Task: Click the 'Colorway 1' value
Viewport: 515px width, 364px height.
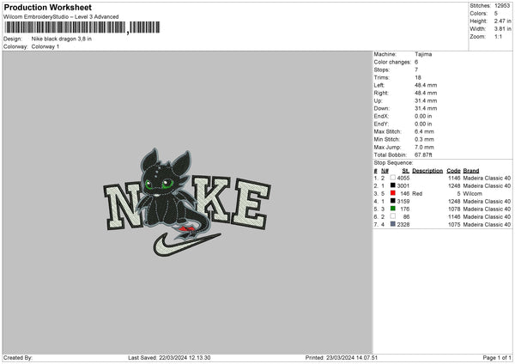Action: pyautogui.click(x=45, y=46)
